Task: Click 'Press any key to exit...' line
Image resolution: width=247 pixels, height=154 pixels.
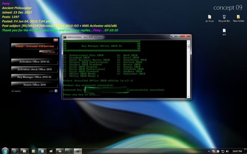Action: 82,95
